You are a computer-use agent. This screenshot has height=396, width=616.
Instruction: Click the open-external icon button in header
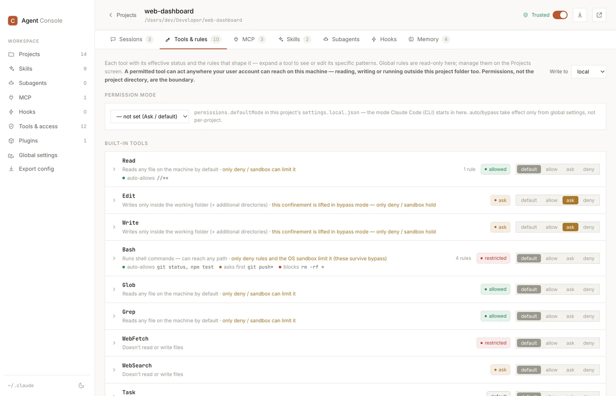pos(599,15)
